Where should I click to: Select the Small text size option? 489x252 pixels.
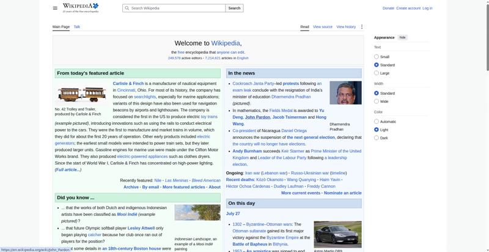pyautogui.click(x=377, y=57)
